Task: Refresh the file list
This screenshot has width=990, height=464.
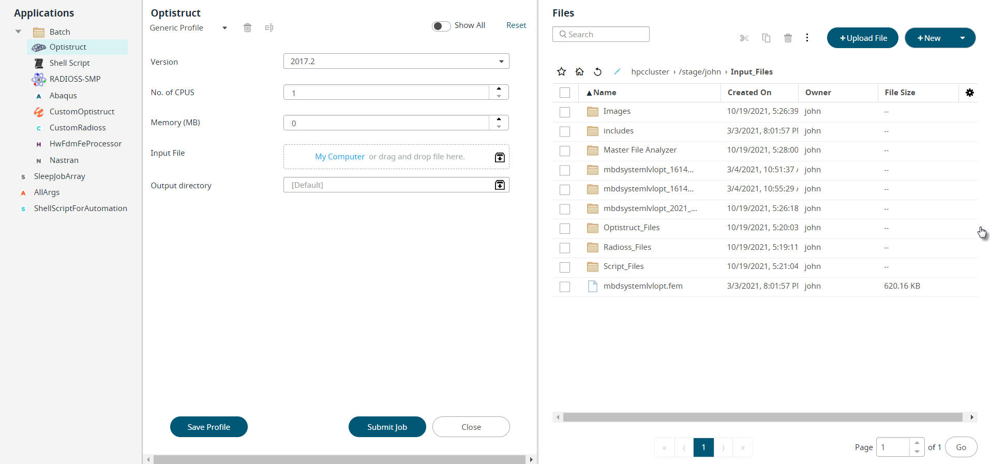Action: click(597, 72)
